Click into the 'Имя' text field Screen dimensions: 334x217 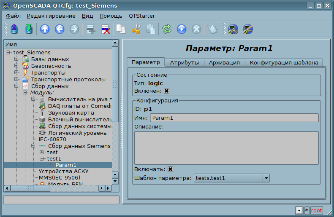pos(234,118)
